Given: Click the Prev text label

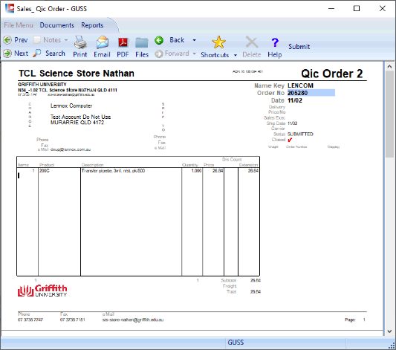Looking at the screenshot, I should click(21, 40).
